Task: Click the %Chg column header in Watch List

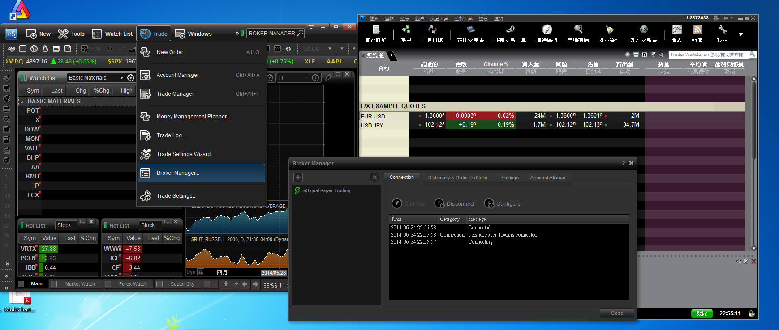Action: click(x=101, y=90)
